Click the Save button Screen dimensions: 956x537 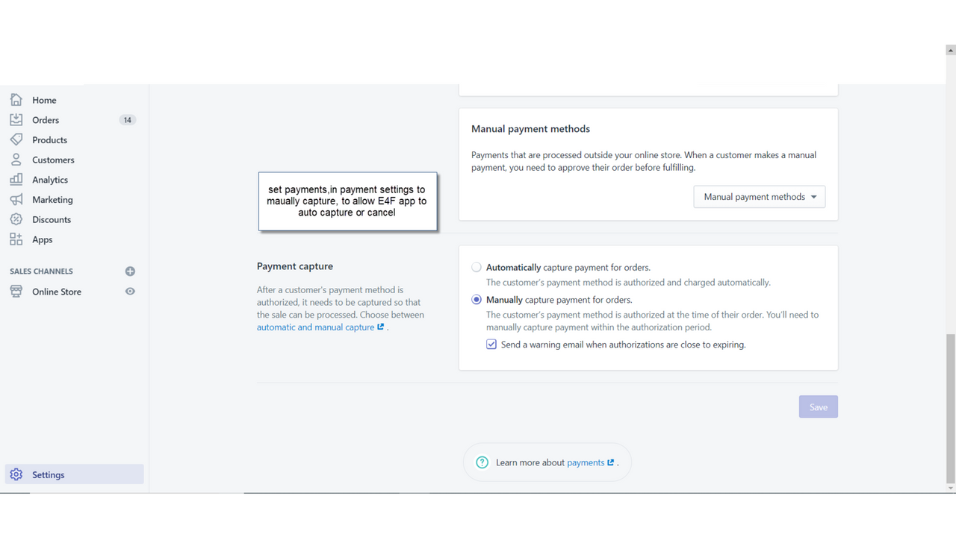[818, 406]
